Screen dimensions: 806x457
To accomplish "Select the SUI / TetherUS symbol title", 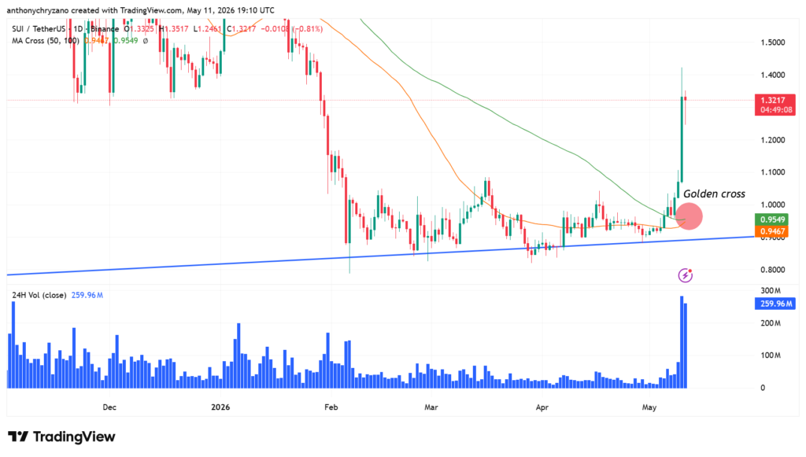I will tap(39, 29).
